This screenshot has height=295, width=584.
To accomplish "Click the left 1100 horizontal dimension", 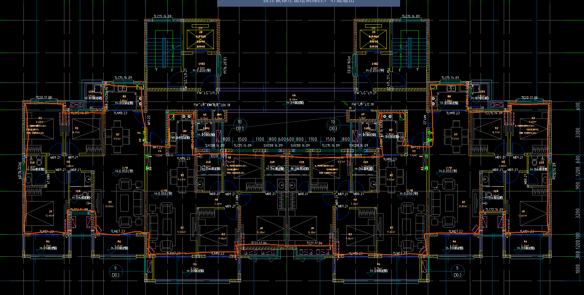I will [x=260, y=139].
